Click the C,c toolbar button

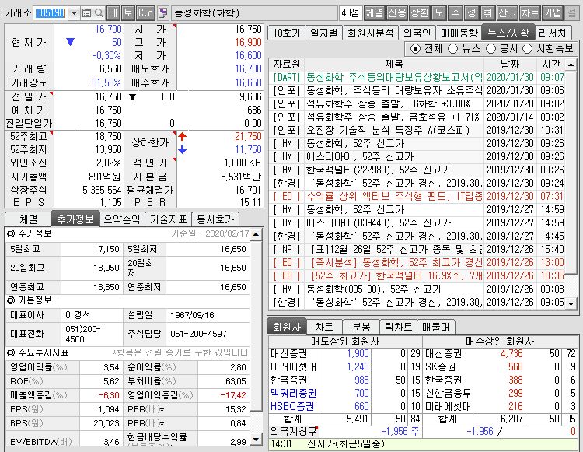coord(145,13)
